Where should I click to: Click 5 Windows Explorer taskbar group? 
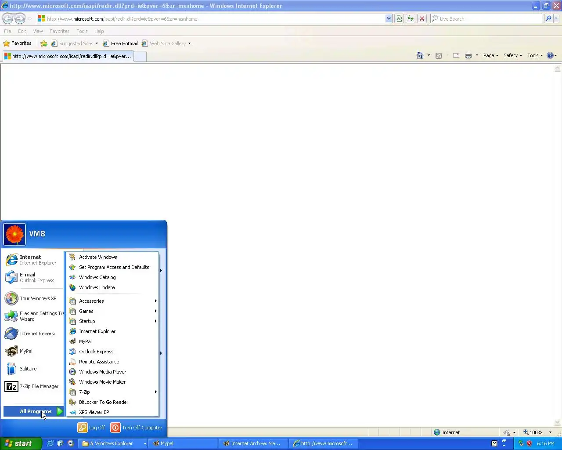113,443
